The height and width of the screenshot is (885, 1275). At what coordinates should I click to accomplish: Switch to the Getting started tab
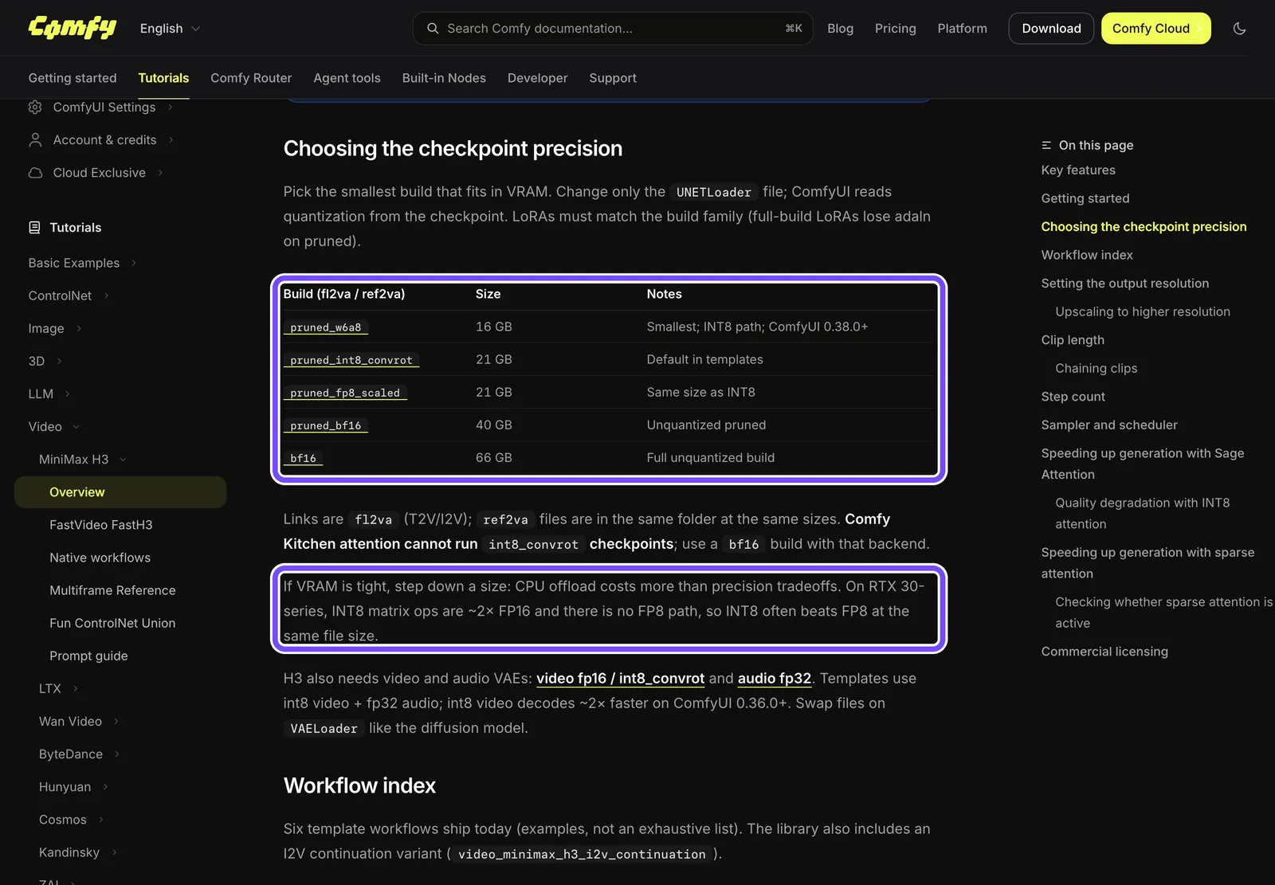73,78
